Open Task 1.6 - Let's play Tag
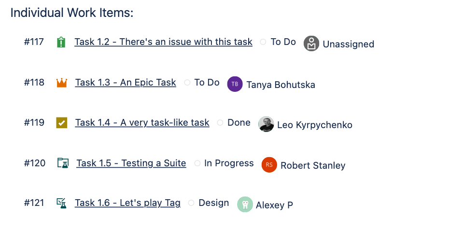Screen dimensions: 449x233 click(127, 203)
